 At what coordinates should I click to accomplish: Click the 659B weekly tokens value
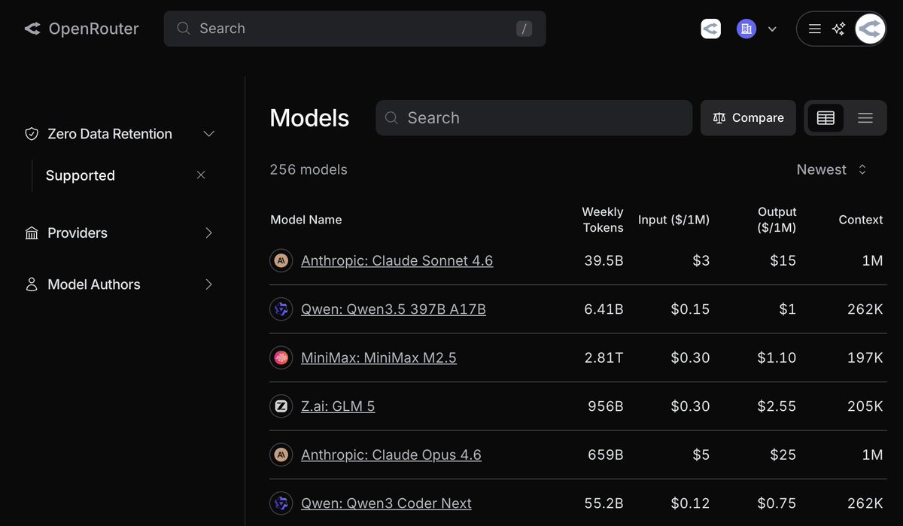tap(606, 455)
